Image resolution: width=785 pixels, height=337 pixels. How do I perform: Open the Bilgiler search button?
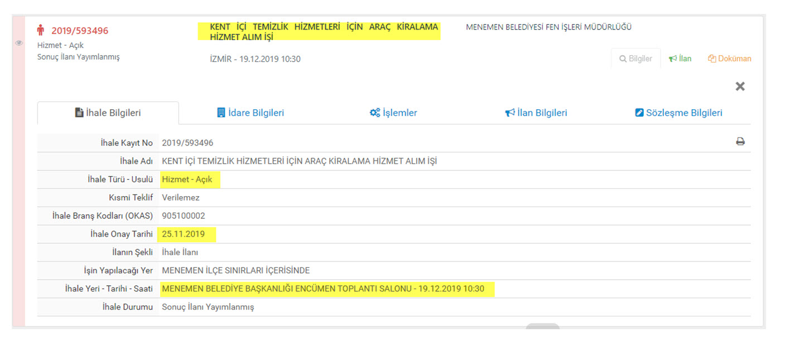tap(635, 58)
